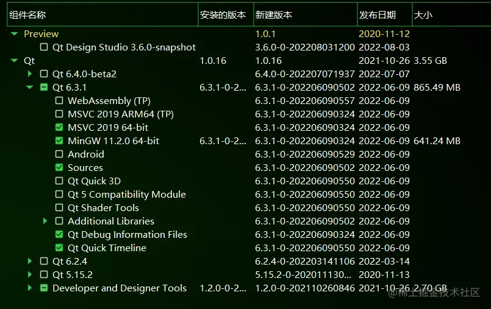The width and height of the screenshot is (491, 309).
Task: Select the MinGW 11.2.0 64-bit label
Action: (113, 141)
